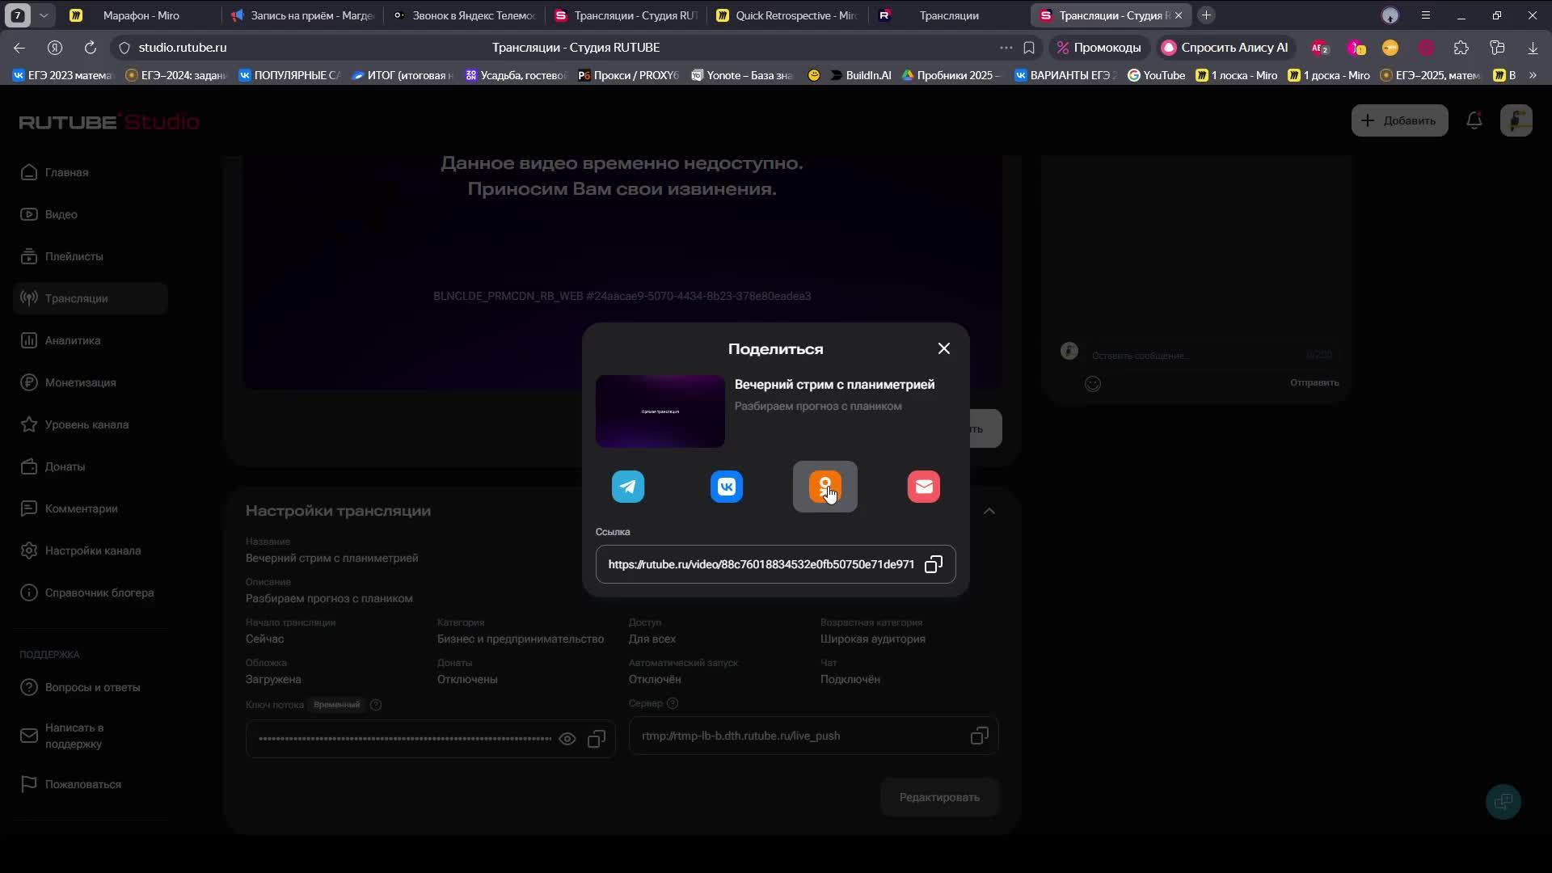The height and width of the screenshot is (873, 1552).
Task: Open the Видео section in the sidebar
Action: [x=91, y=214]
